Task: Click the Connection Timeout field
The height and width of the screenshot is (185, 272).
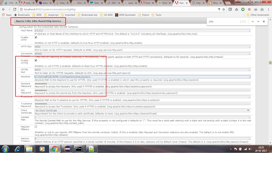Action: click(x=142, y=54)
